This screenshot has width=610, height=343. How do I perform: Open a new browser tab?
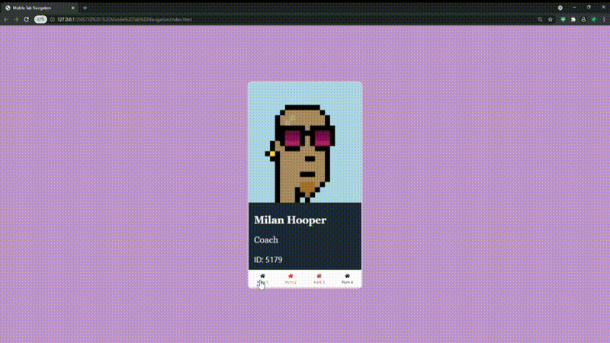[x=85, y=8]
